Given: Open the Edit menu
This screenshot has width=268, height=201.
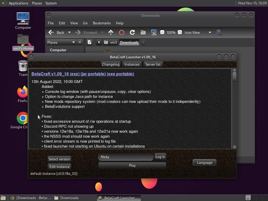Looking at the screenshot, I should pyautogui.click(x=62, y=23).
